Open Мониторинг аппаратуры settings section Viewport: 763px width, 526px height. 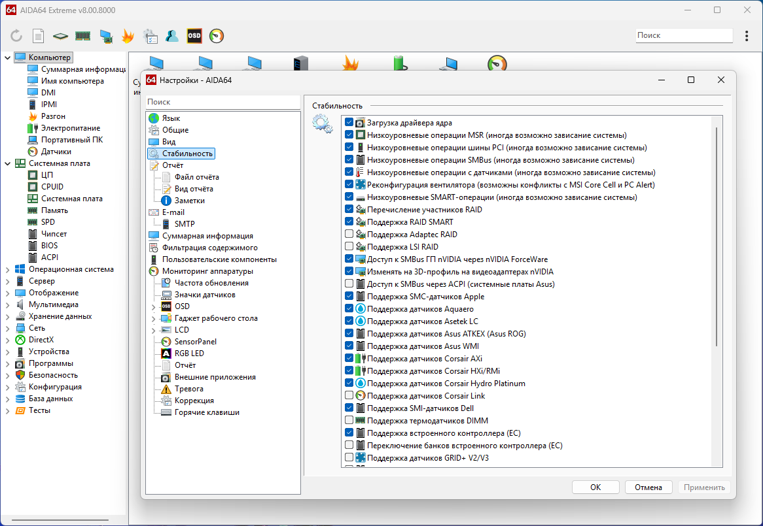[x=207, y=271]
